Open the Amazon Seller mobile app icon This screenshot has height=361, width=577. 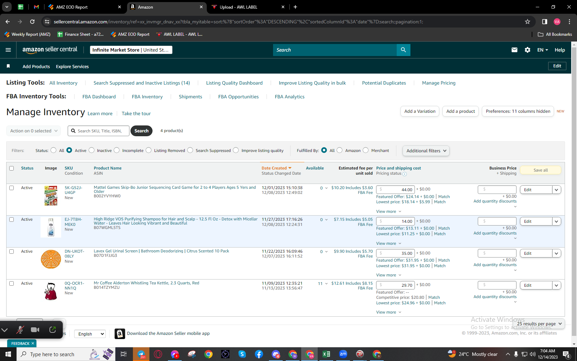pyautogui.click(x=120, y=333)
